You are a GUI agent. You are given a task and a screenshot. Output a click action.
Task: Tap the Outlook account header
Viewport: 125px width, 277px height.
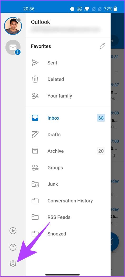[x=68, y=25]
